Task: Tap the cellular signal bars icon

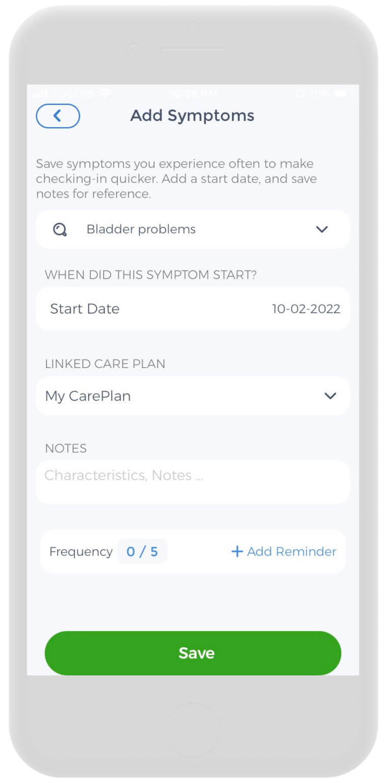Action: coord(40,94)
